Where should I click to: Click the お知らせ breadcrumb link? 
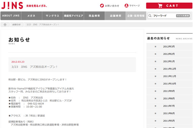click(16, 25)
